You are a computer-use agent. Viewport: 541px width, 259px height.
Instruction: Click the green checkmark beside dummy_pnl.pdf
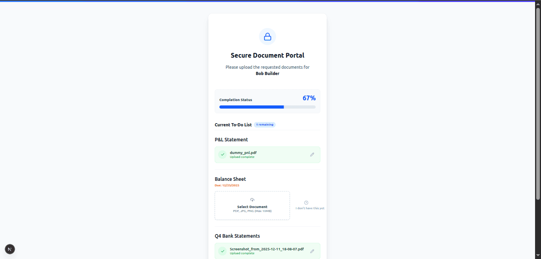222,155
